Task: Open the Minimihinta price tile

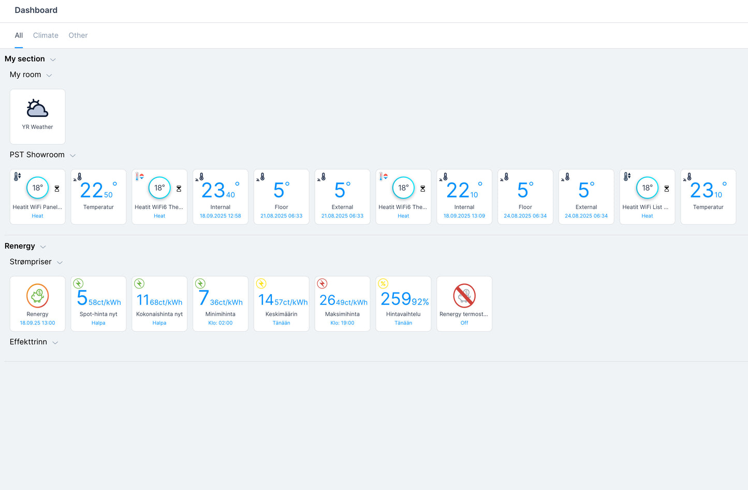Action: point(221,304)
